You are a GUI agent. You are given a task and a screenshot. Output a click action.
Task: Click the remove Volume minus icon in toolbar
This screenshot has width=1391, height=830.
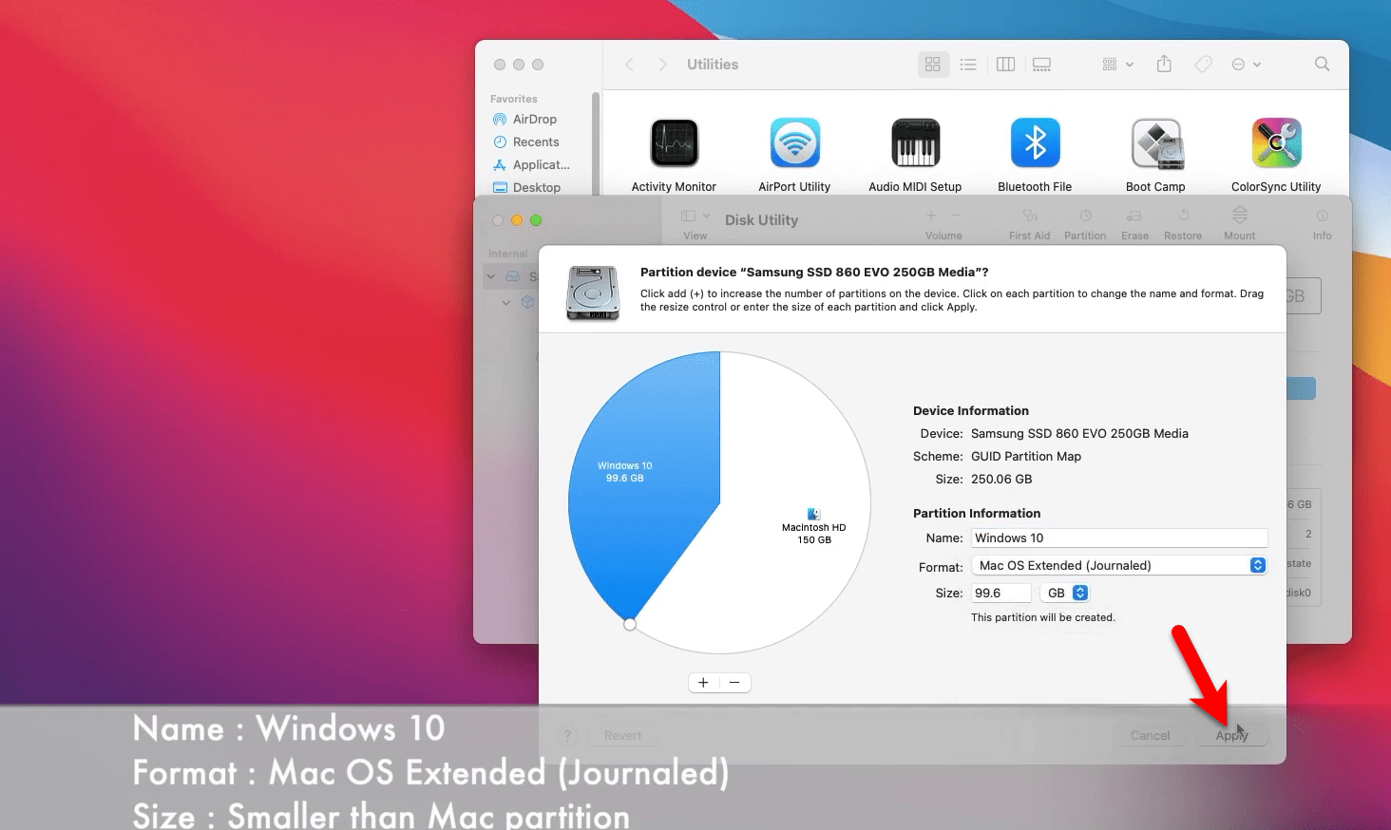click(956, 216)
